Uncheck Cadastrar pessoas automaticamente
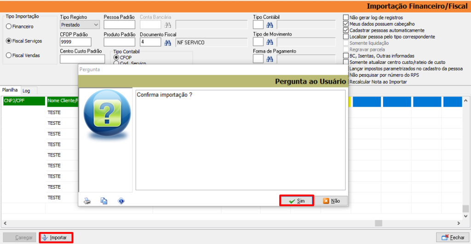Viewport: 471px width, 244px height. [x=346, y=30]
